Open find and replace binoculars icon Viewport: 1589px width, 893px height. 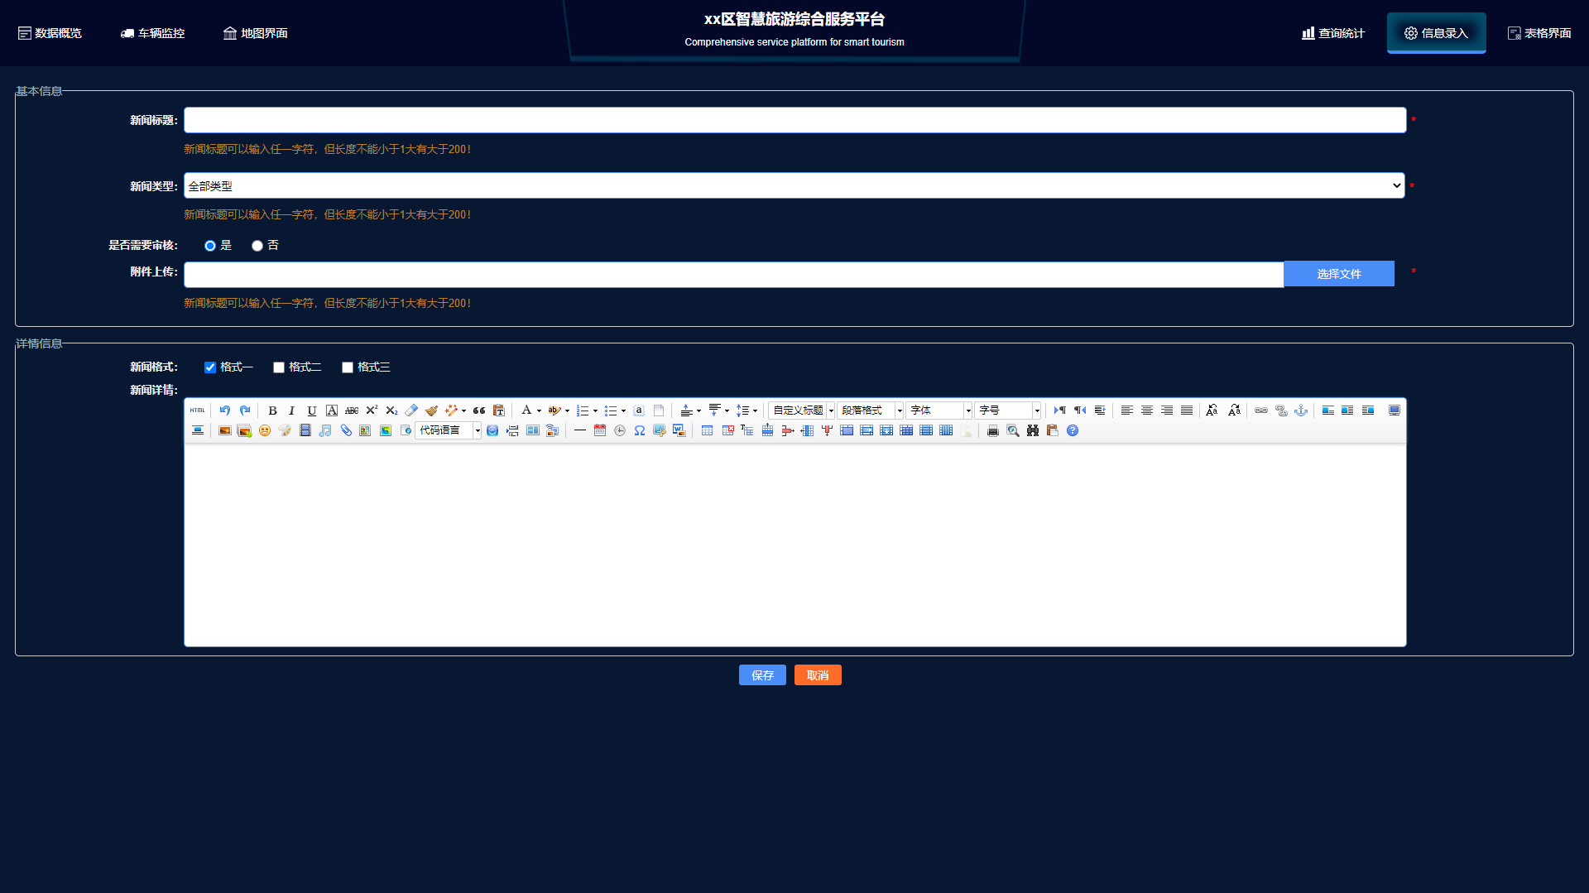coord(1033,430)
